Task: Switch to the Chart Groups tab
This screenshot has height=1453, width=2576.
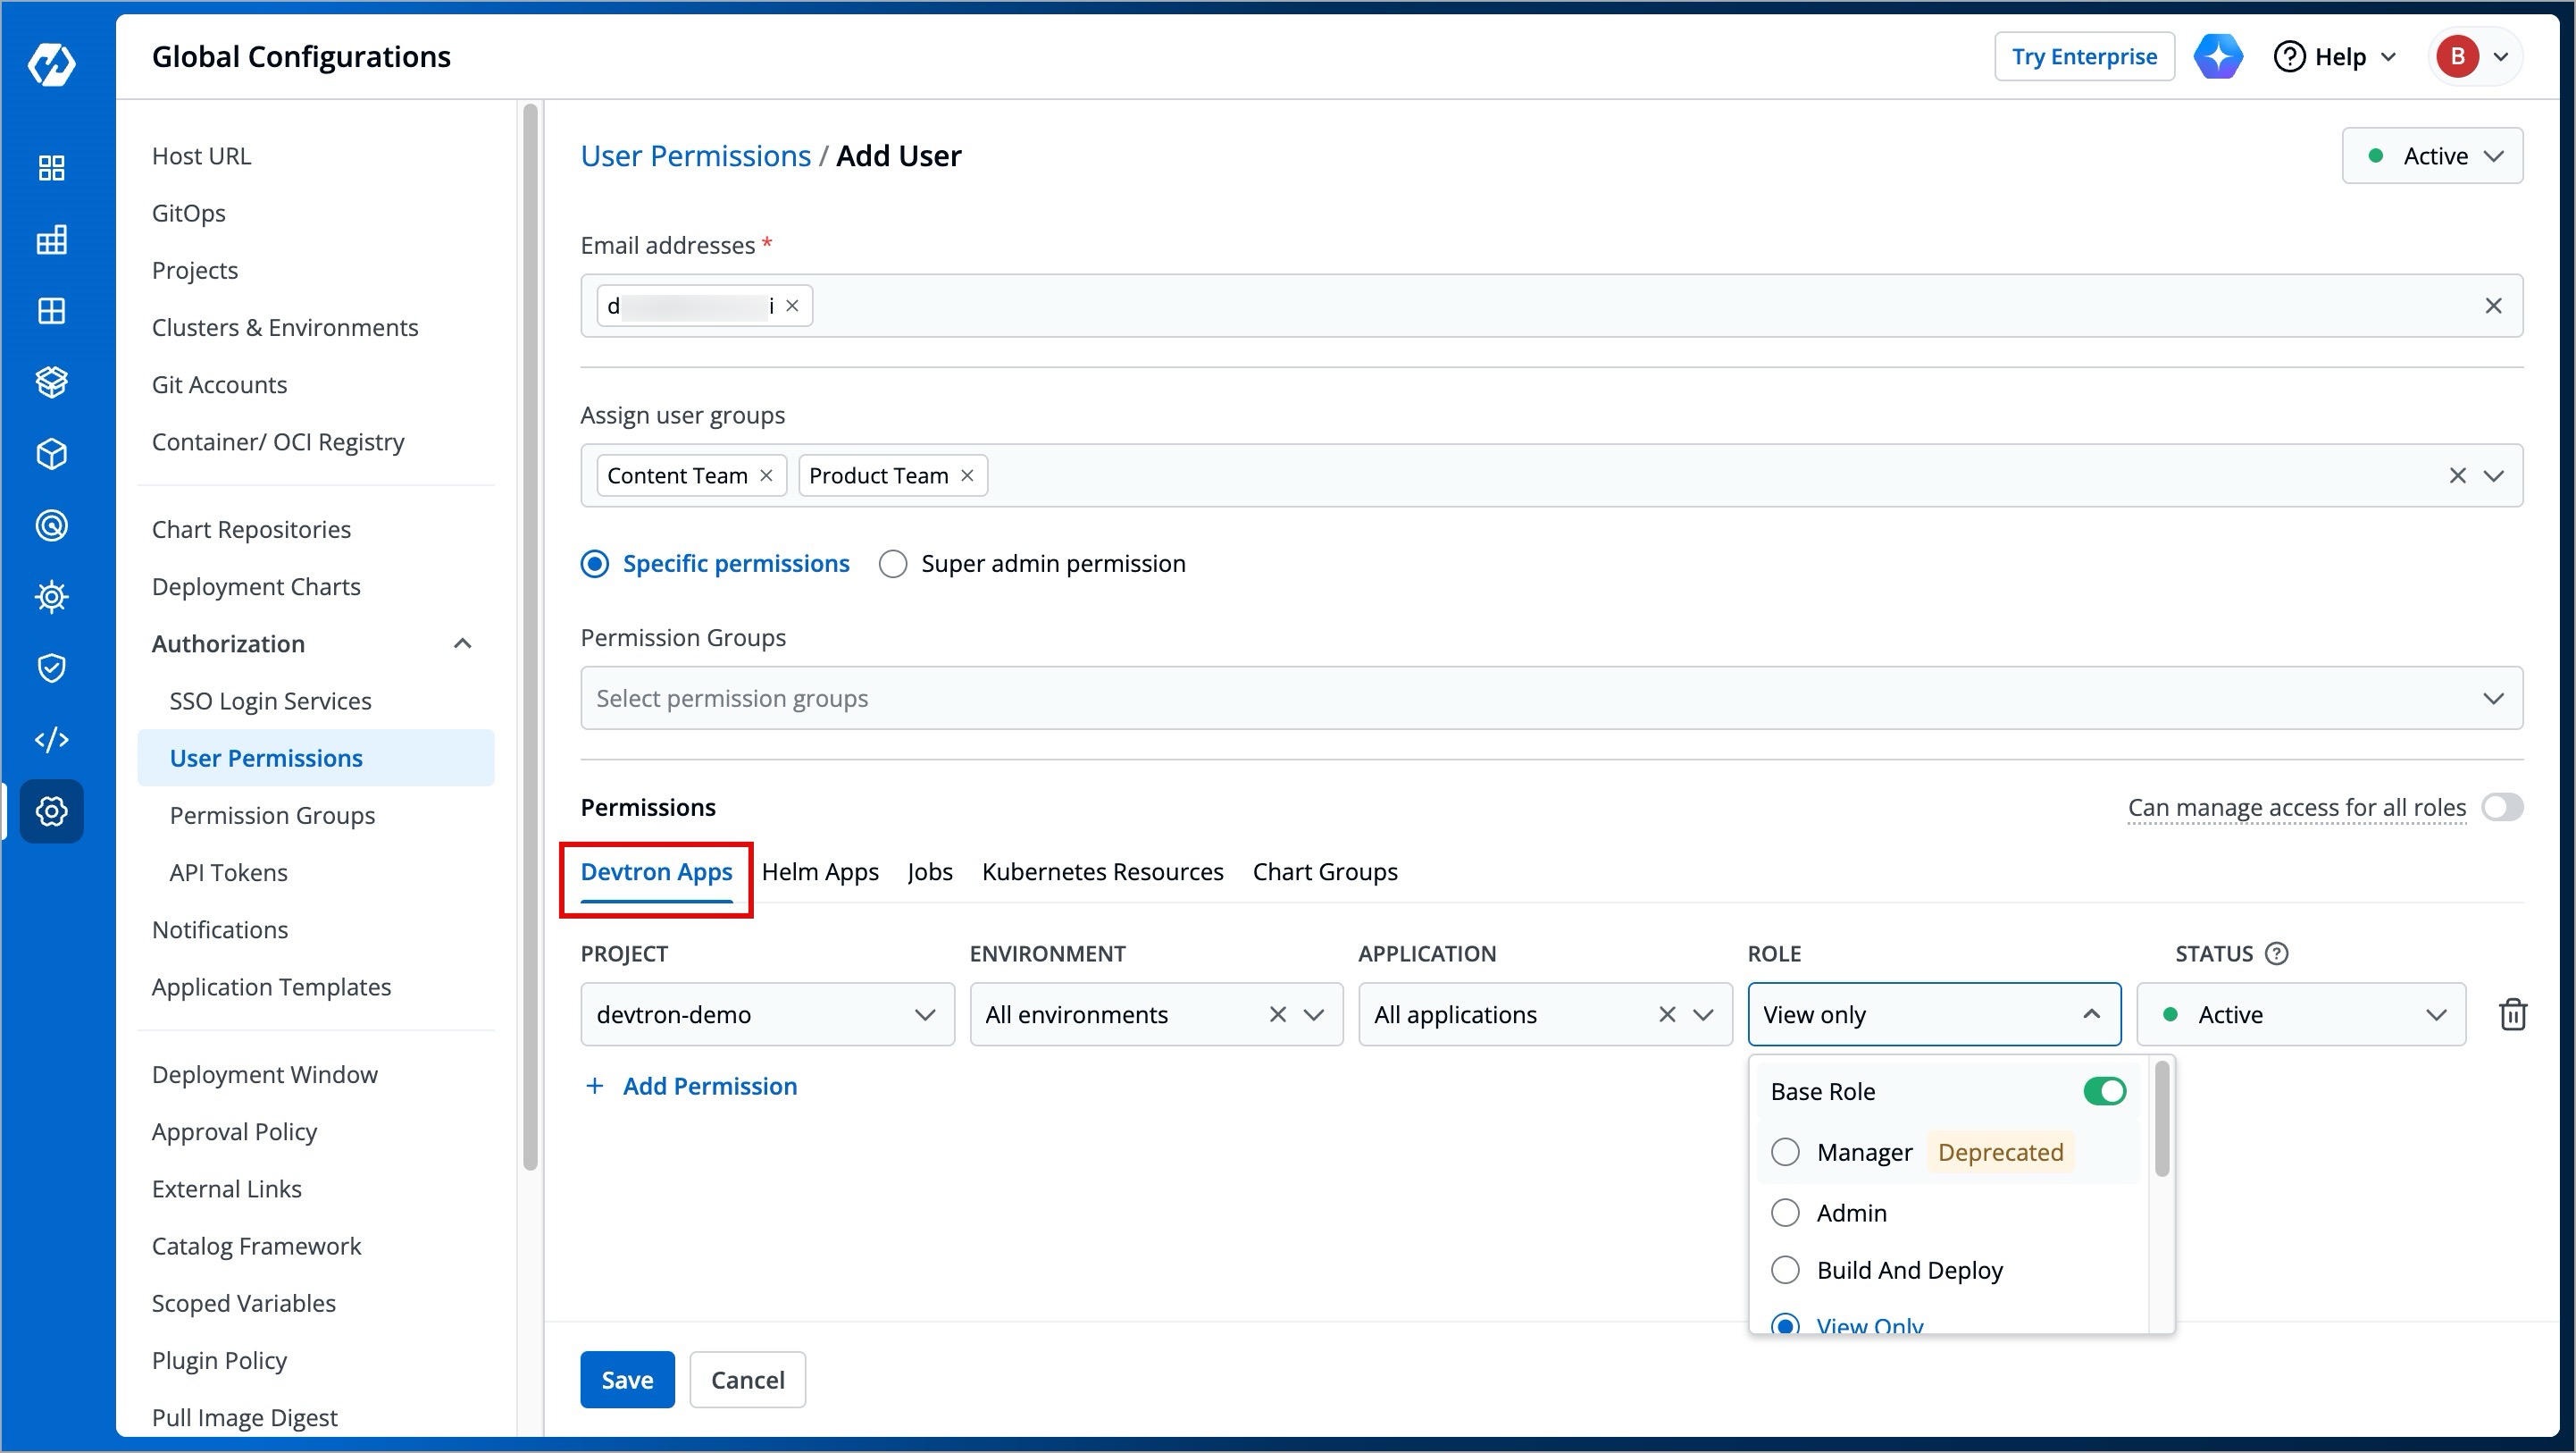Action: coord(1325,871)
